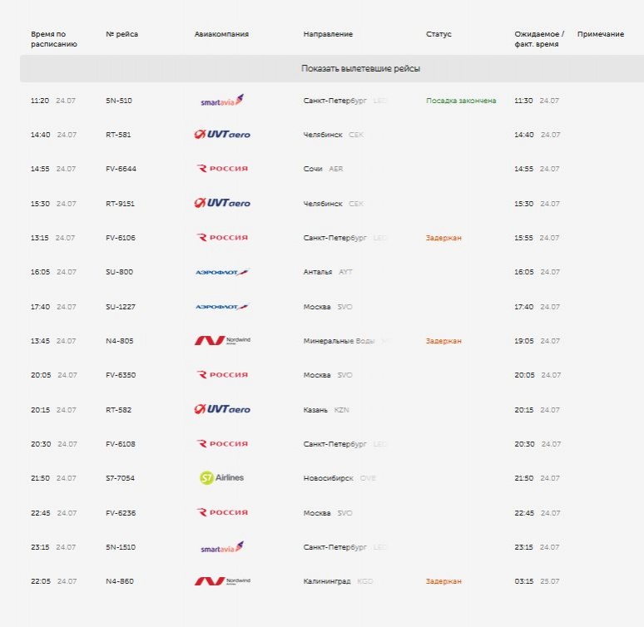Click the Аэрофлот logo for flight SU-800
Screen dimensions: 644x627
pyautogui.click(x=222, y=272)
